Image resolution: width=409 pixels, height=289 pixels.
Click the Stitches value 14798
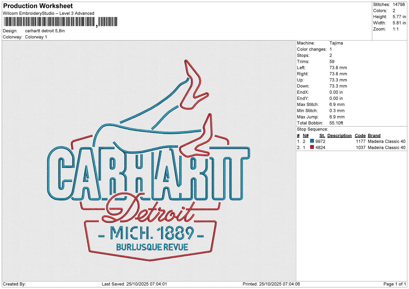point(399,4)
